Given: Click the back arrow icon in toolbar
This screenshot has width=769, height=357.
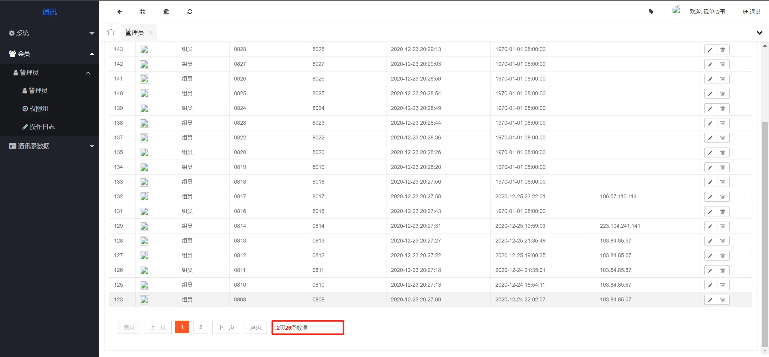Looking at the screenshot, I should [120, 12].
